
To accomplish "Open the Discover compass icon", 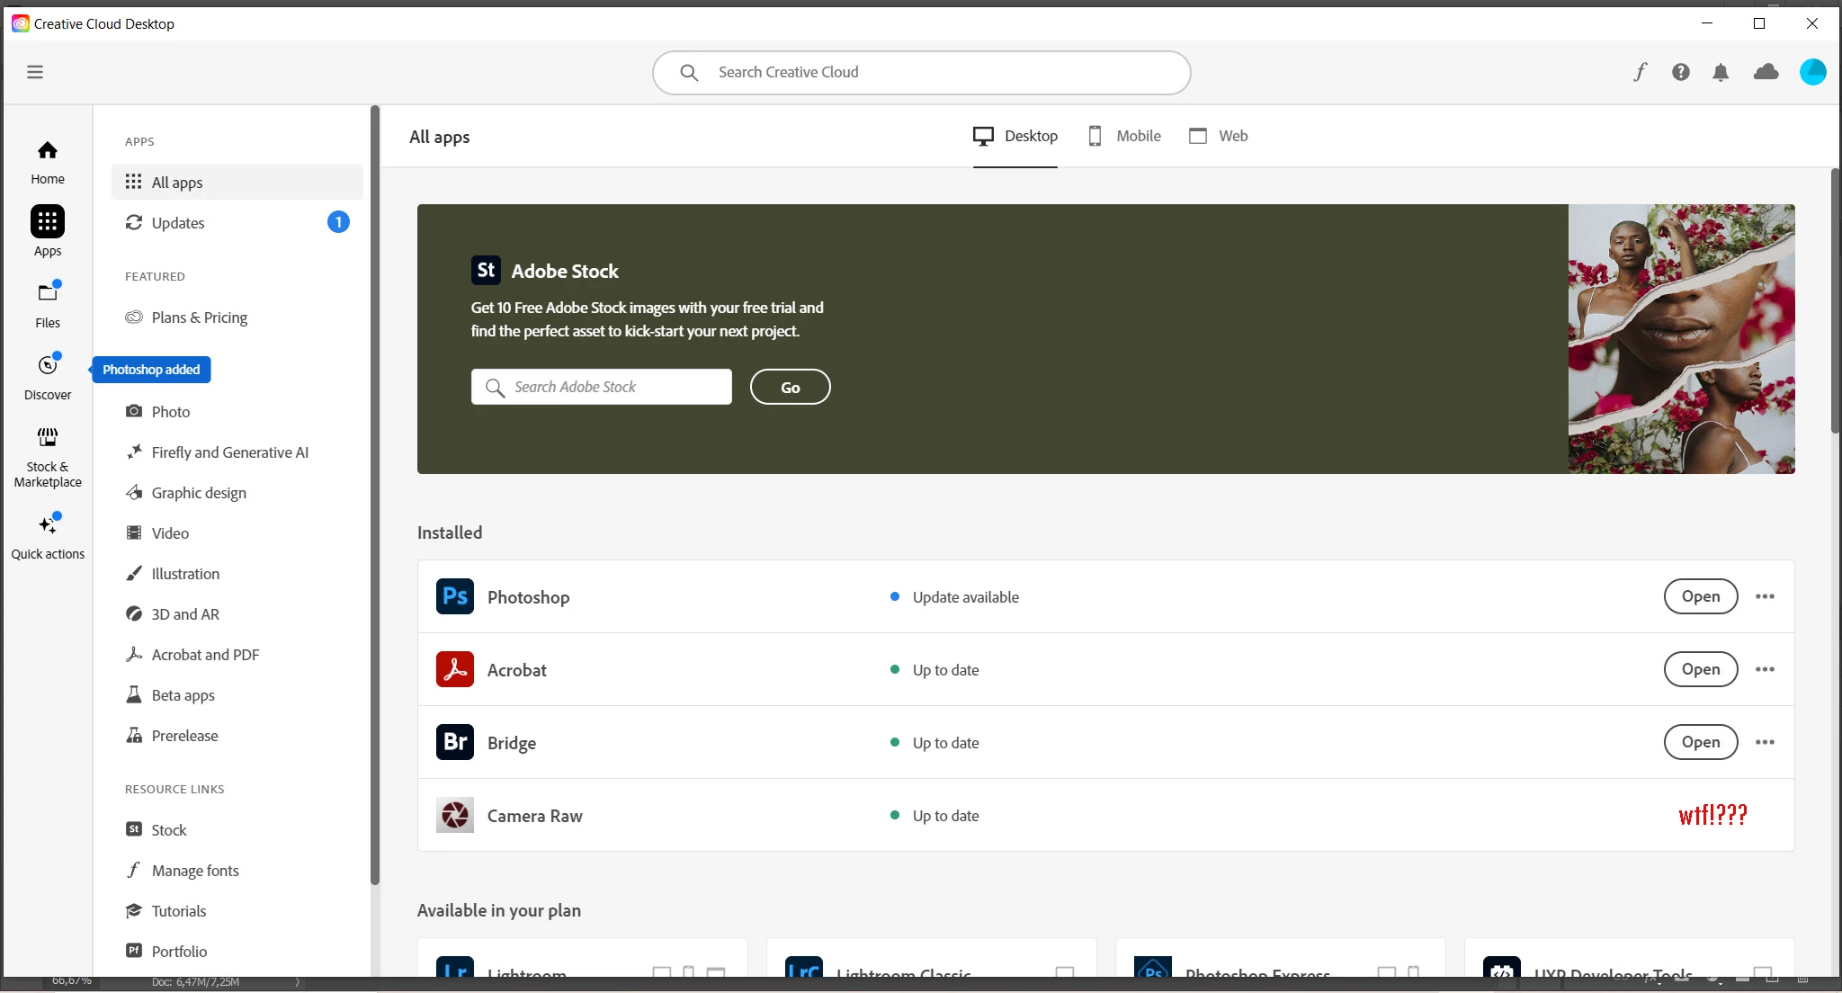I will click(x=48, y=365).
